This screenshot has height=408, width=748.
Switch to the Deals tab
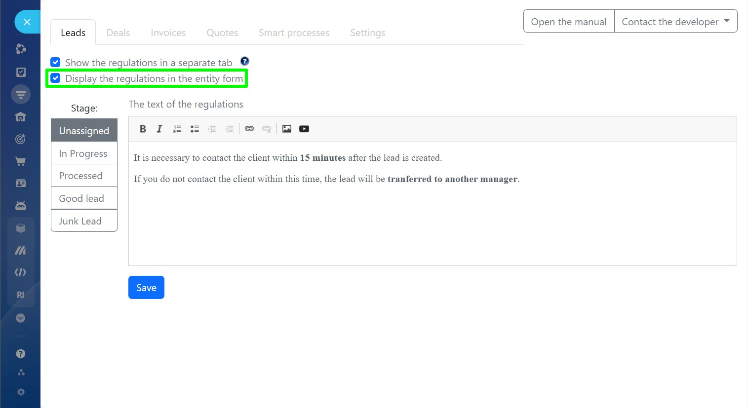[118, 33]
